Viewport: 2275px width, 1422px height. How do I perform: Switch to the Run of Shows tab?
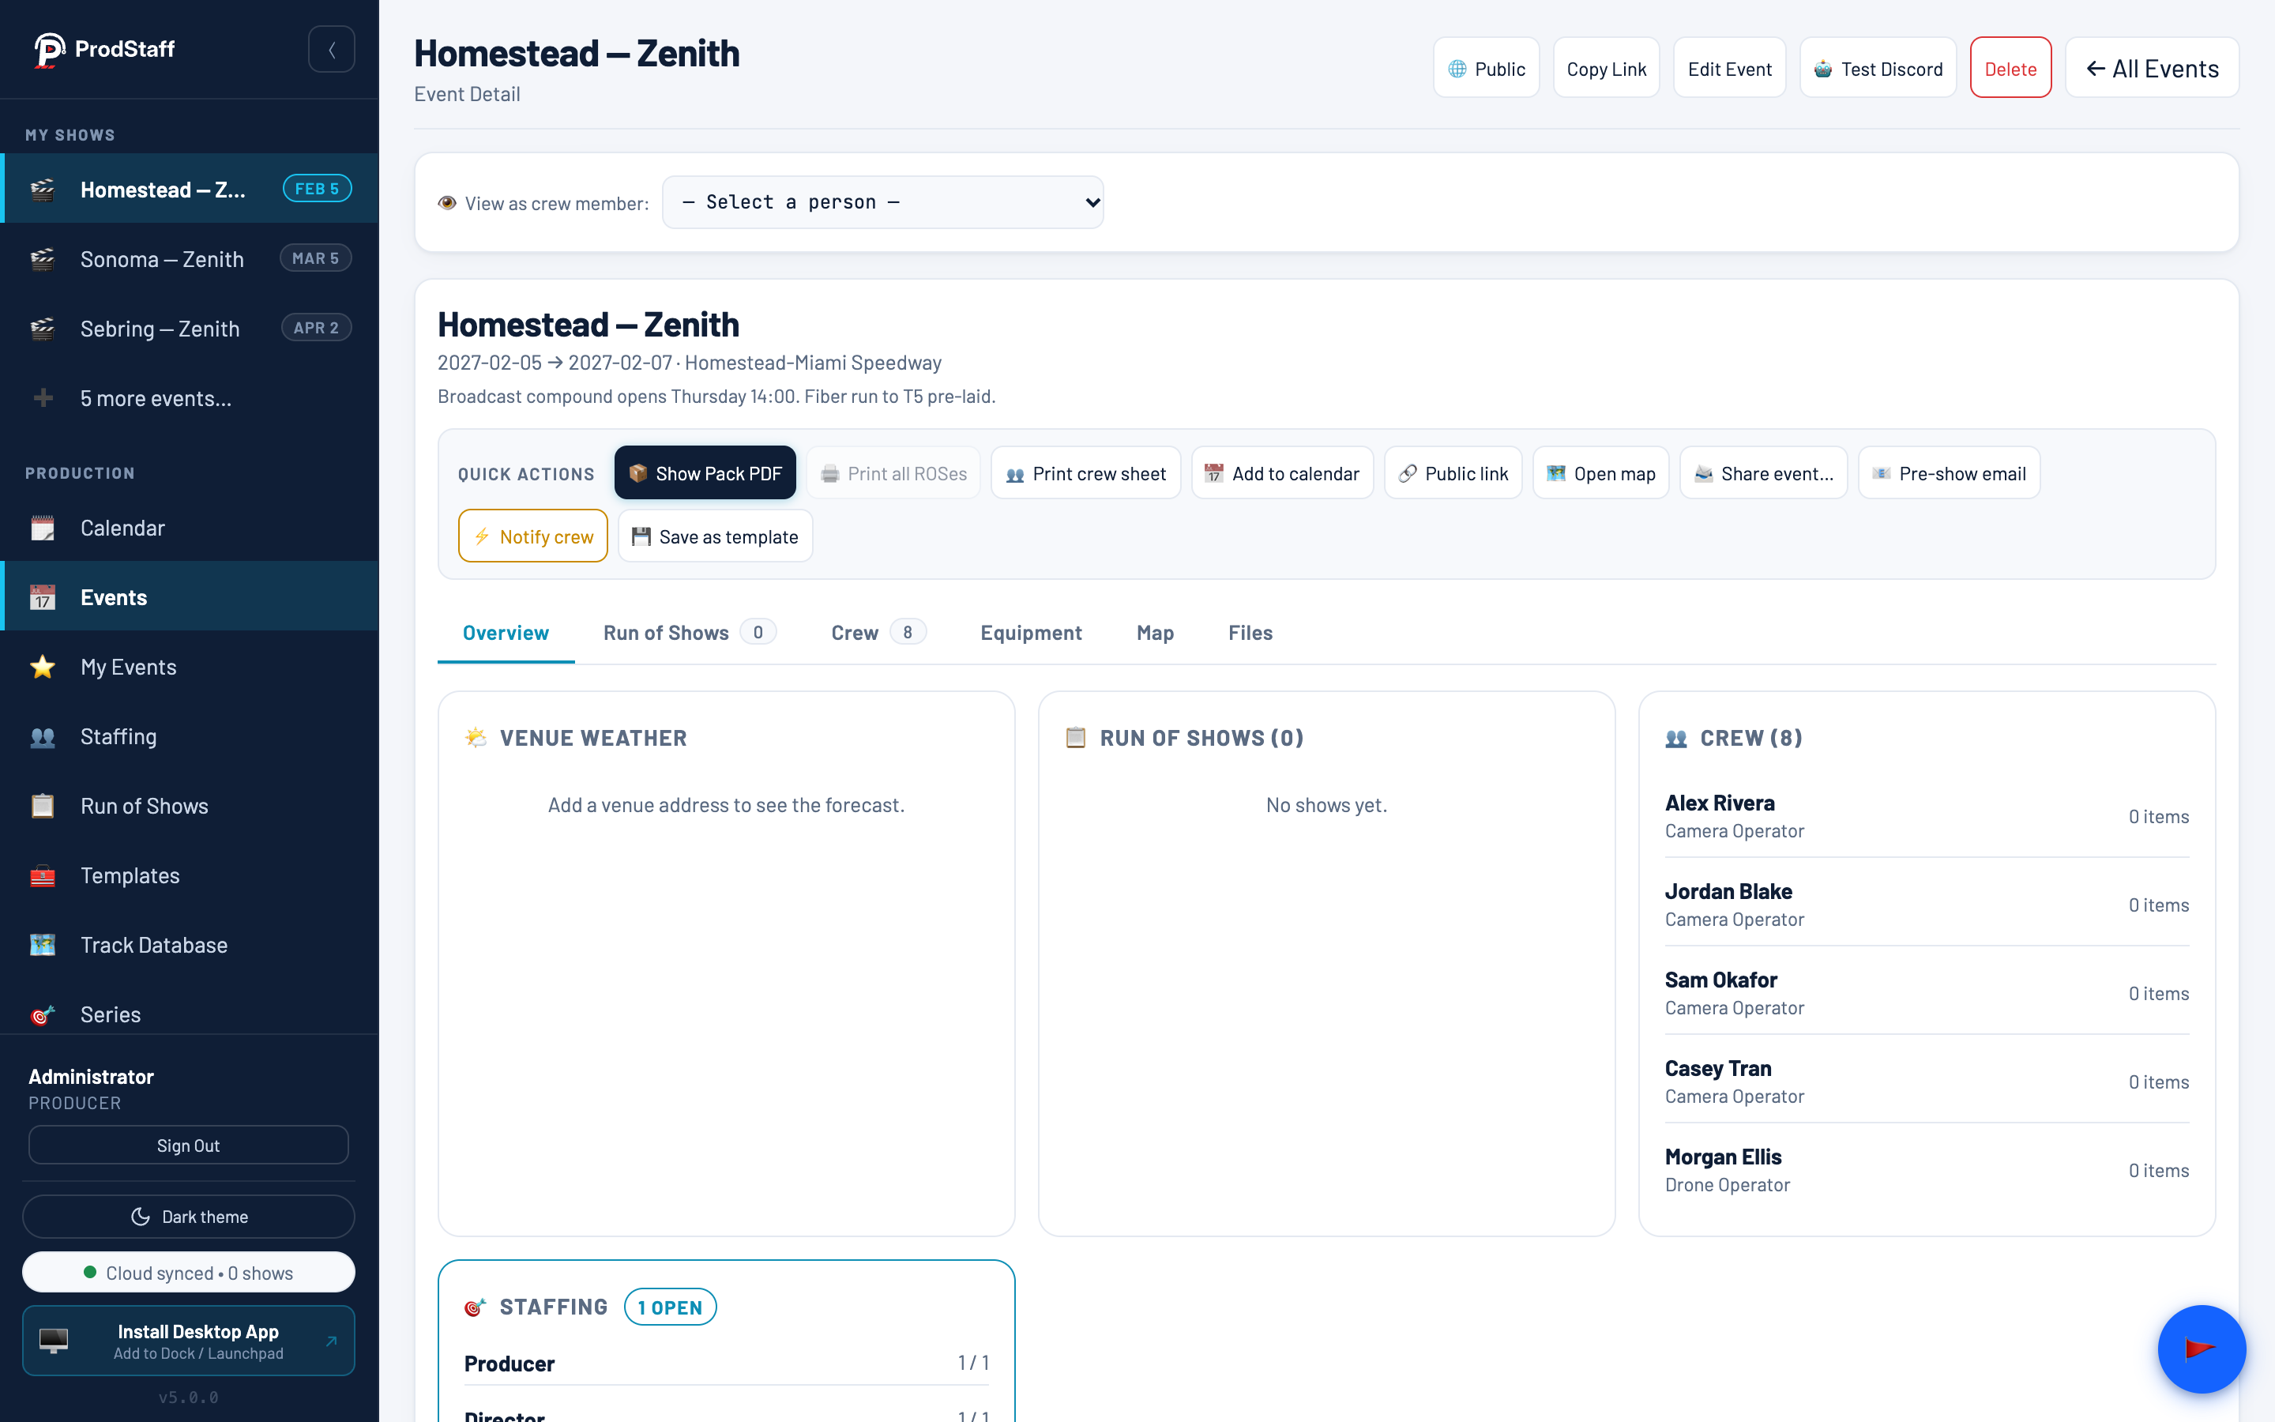tap(689, 633)
